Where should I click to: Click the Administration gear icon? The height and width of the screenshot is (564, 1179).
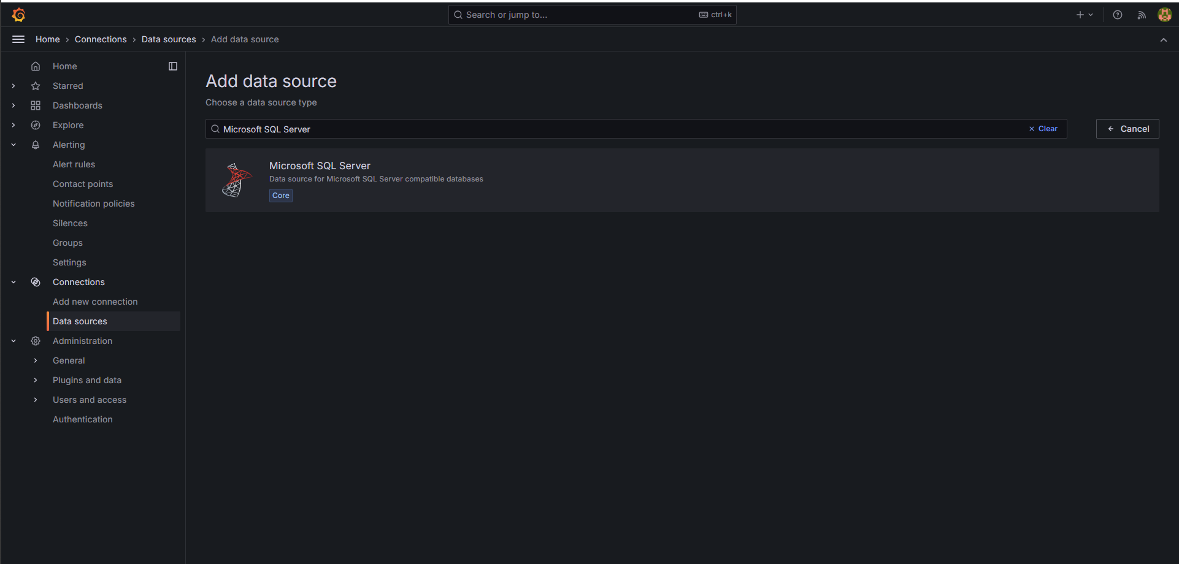36,341
